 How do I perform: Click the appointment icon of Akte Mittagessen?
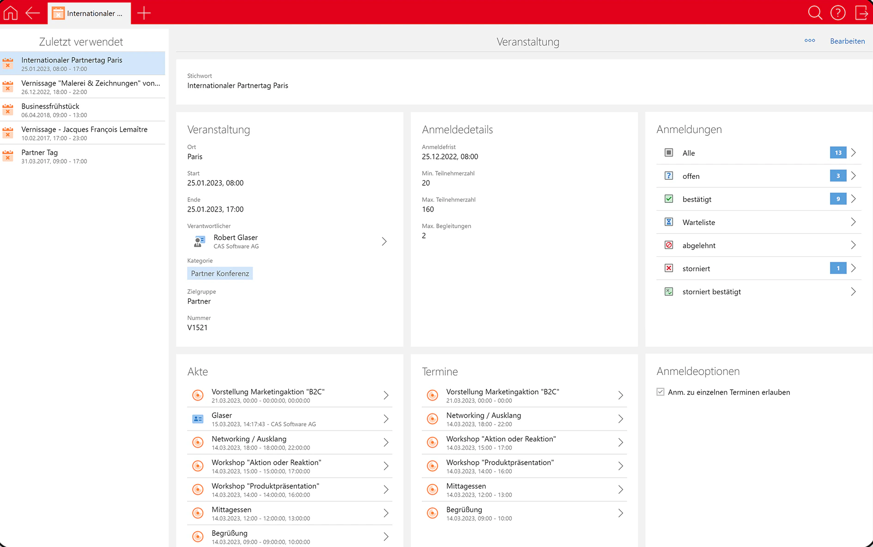(x=198, y=513)
